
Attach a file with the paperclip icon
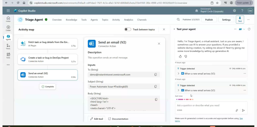pos(237,110)
